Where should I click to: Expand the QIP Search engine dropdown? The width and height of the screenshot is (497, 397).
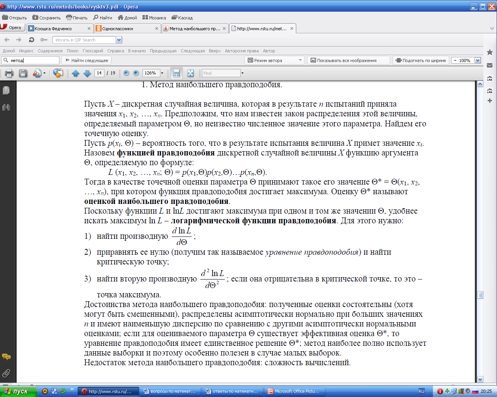pyautogui.click(x=119, y=40)
